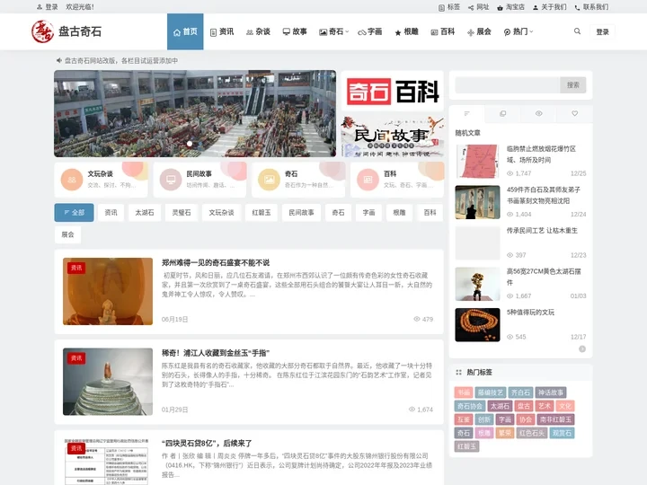This screenshot has height=485, width=647.
Task: Select the comments icon sidebar tab
Action: coord(502,114)
